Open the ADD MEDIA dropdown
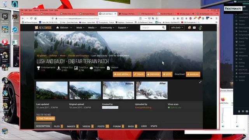The image size is (249, 140). 122,74
